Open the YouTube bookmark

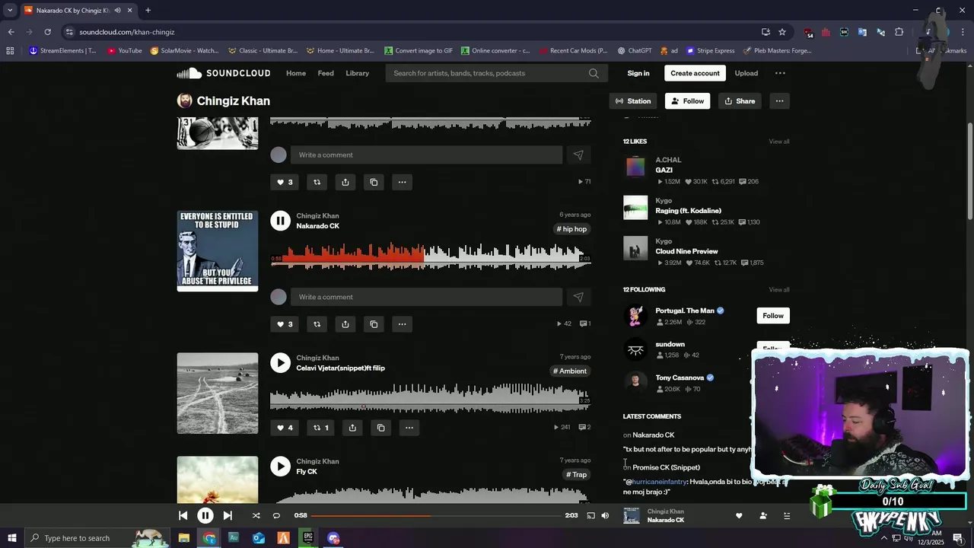[124, 51]
